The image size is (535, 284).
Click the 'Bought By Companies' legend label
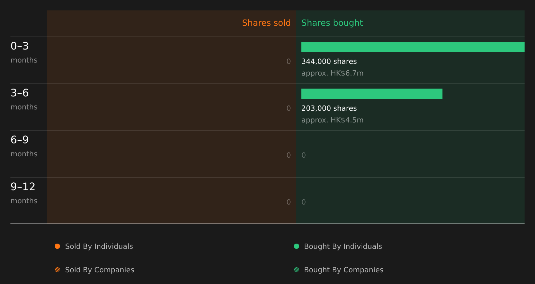(343, 270)
